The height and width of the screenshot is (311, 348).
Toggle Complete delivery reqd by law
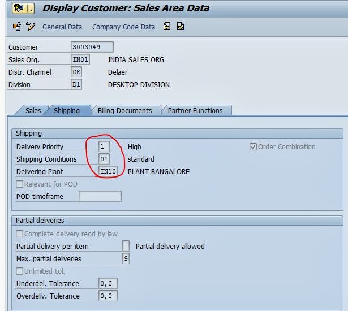tap(20, 234)
